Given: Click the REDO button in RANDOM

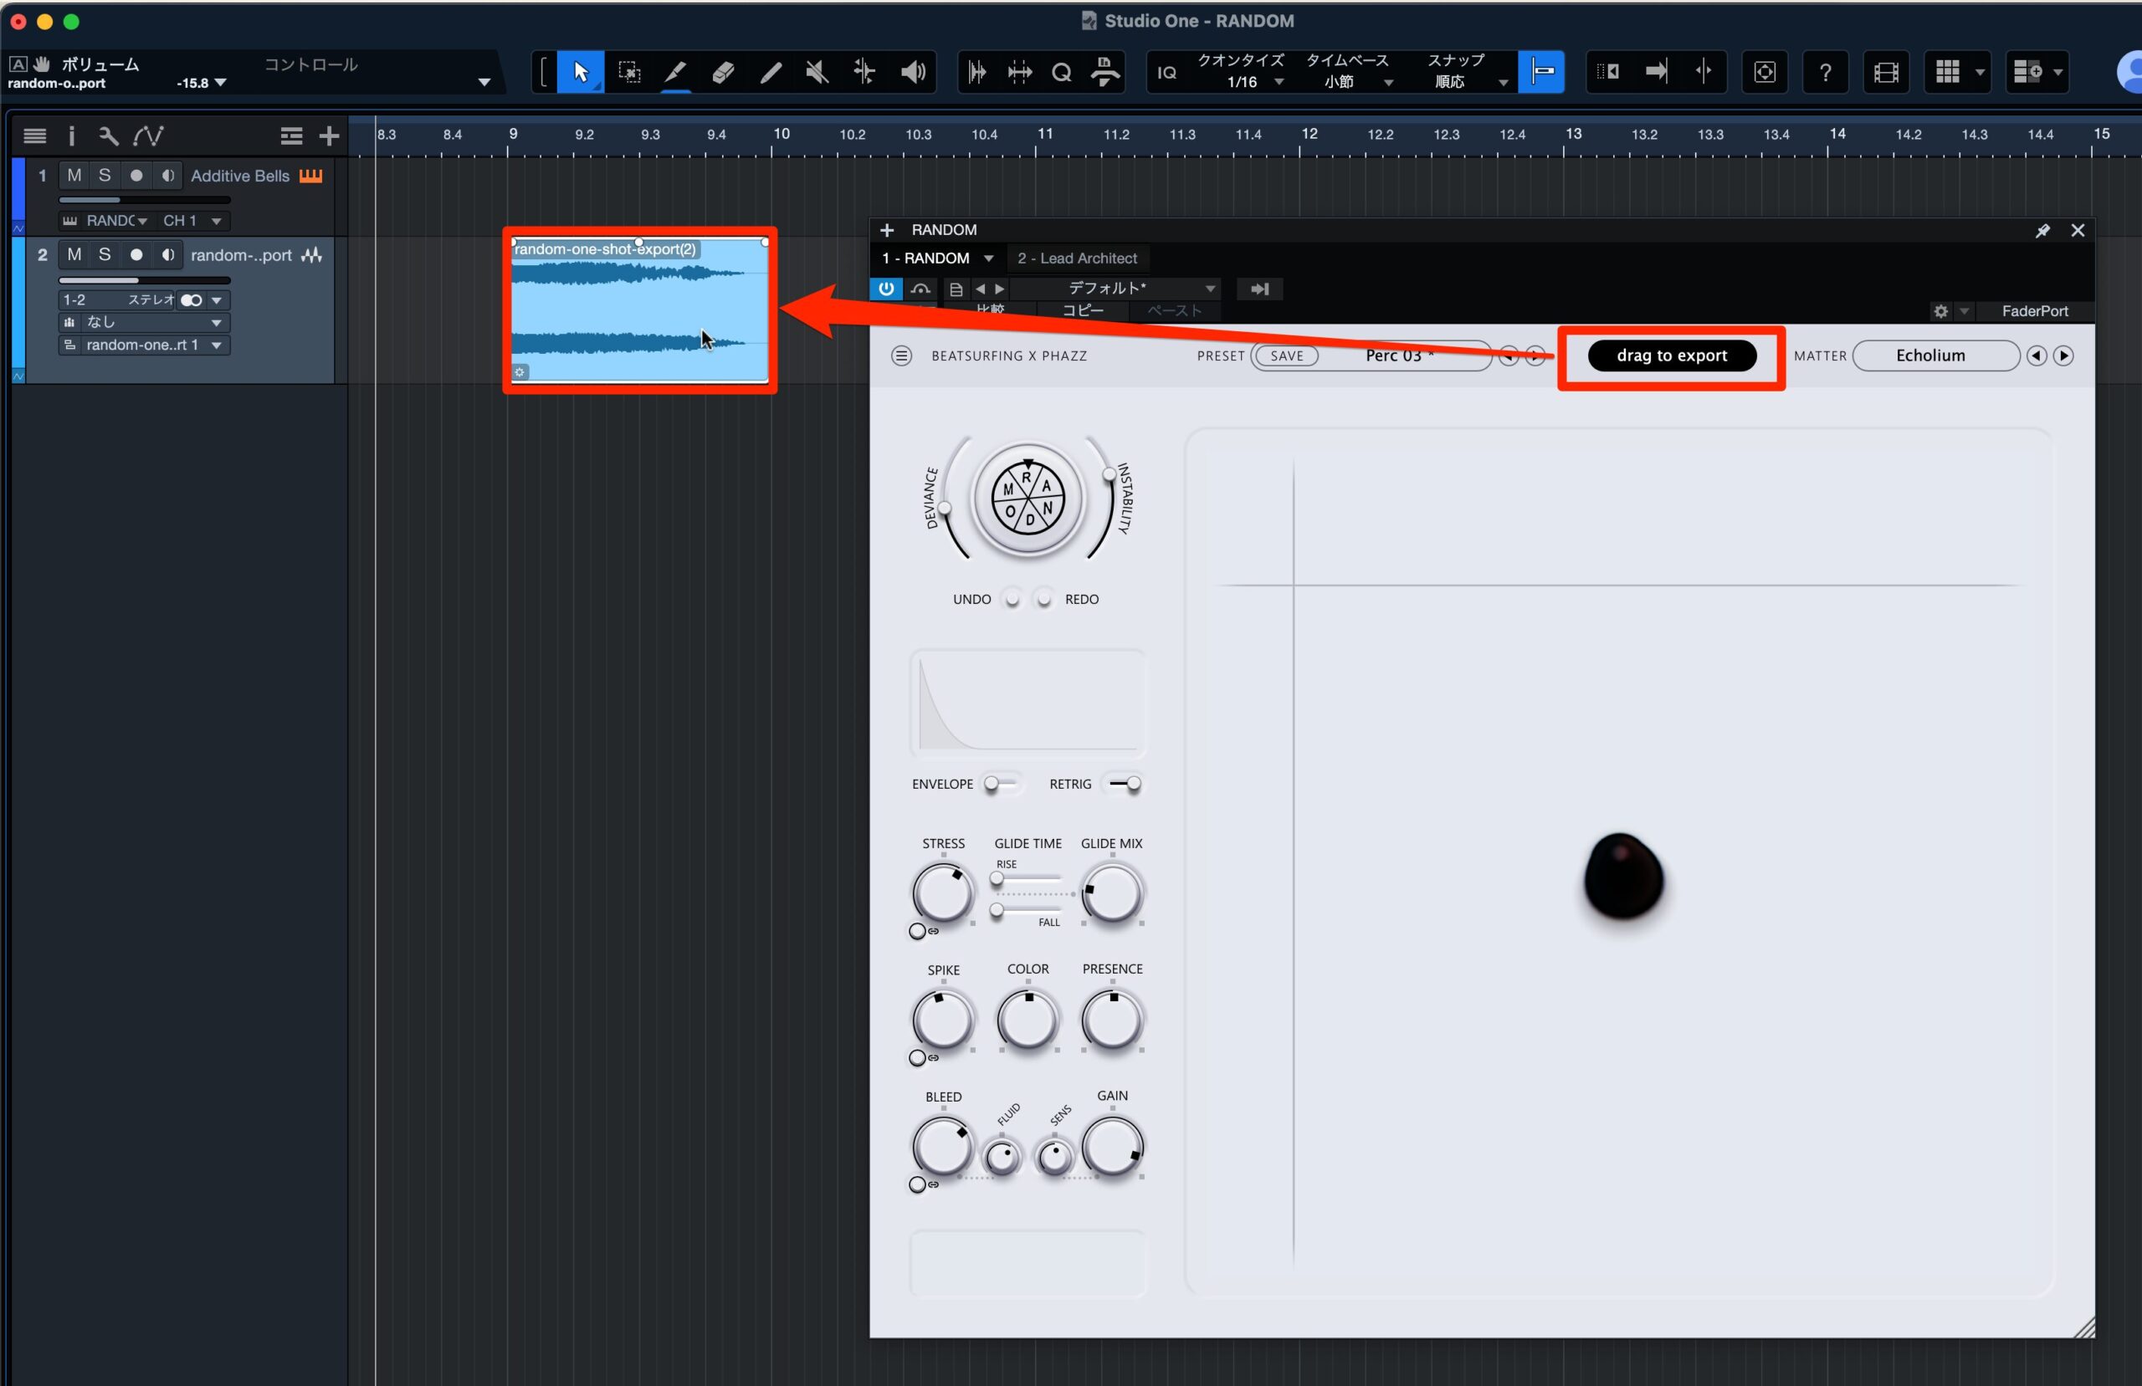Looking at the screenshot, I should pos(1044,600).
